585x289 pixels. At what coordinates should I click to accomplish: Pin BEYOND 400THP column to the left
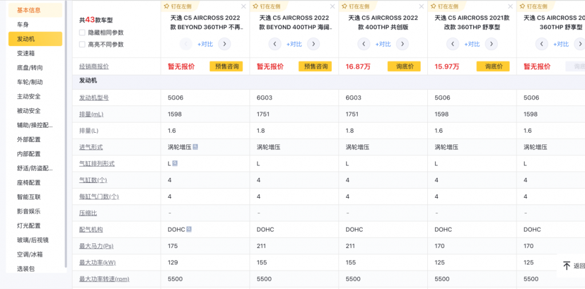pos(267,6)
